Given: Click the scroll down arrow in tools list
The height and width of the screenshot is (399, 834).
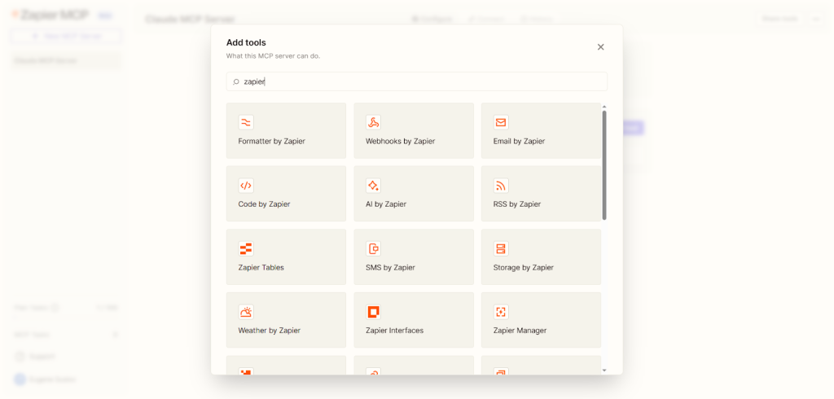Looking at the screenshot, I should pos(604,370).
